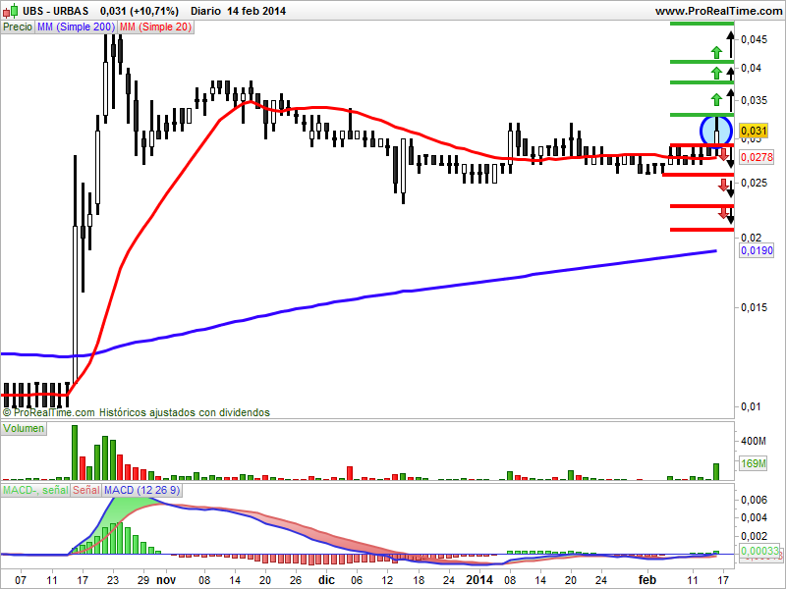
Task: Click the dic month label on time axis
Action: coord(326,580)
